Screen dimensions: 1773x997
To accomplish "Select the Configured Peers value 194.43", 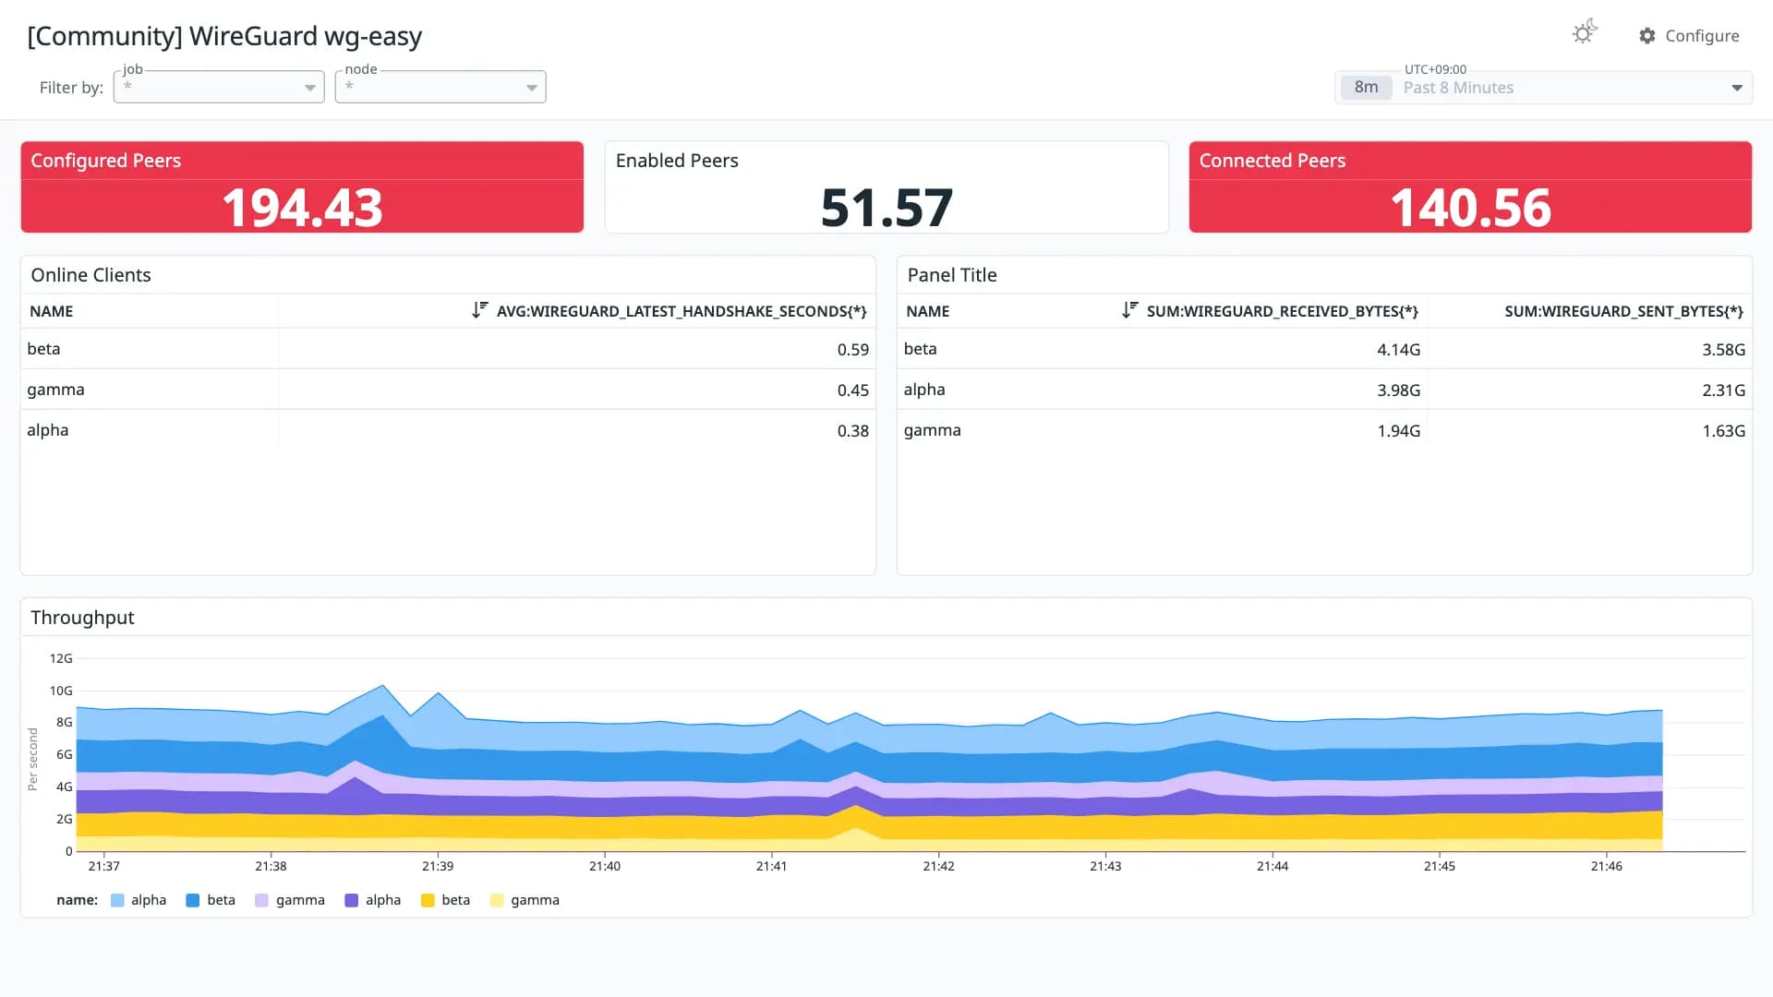I will click(x=302, y=208).
